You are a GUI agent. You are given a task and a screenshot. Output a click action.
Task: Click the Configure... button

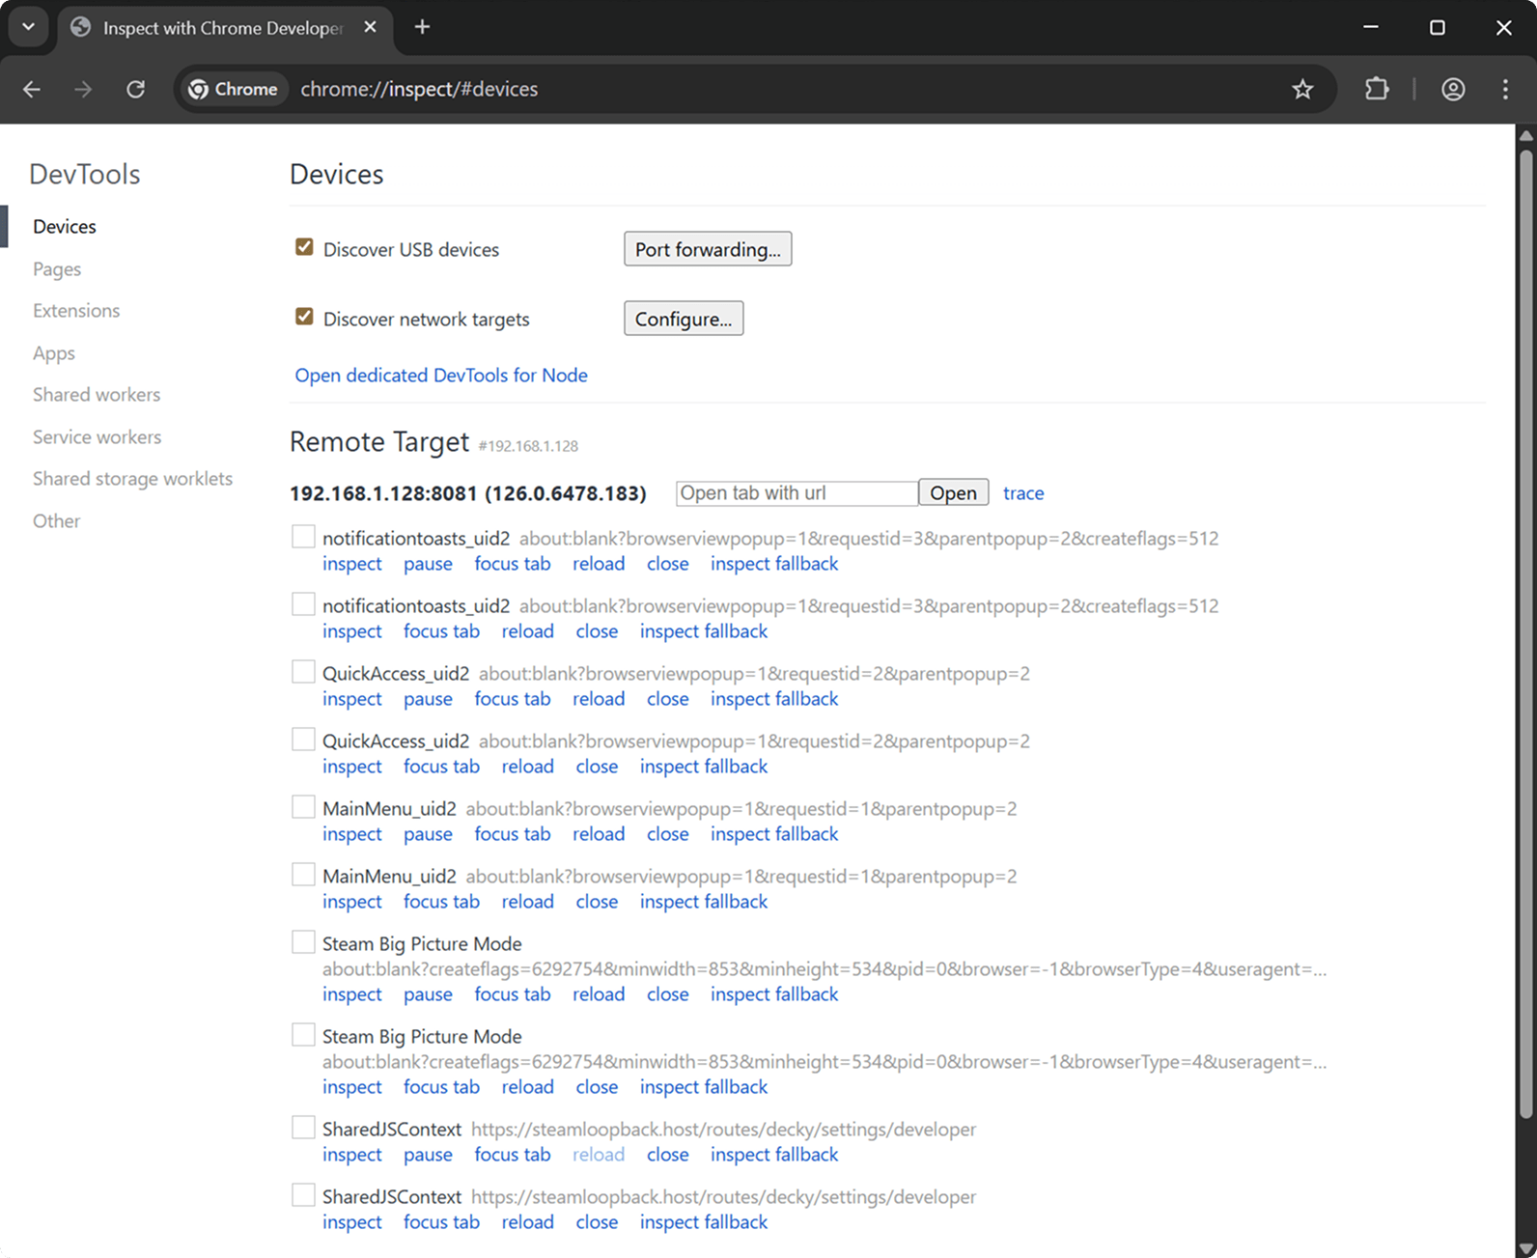[x=683, y=319]
